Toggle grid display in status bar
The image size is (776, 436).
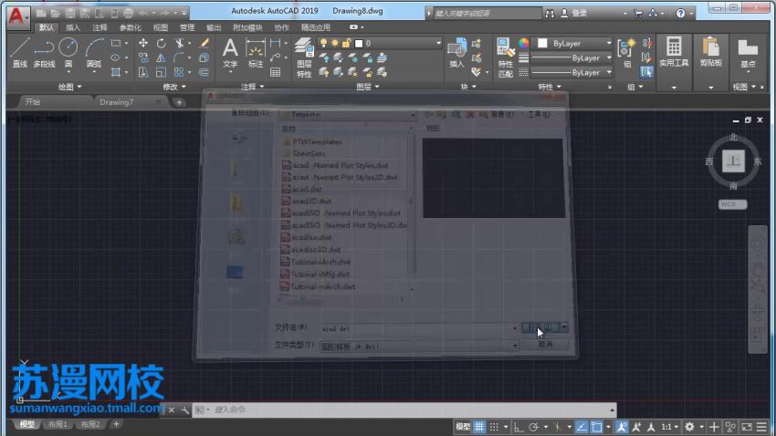coord(479,427)
